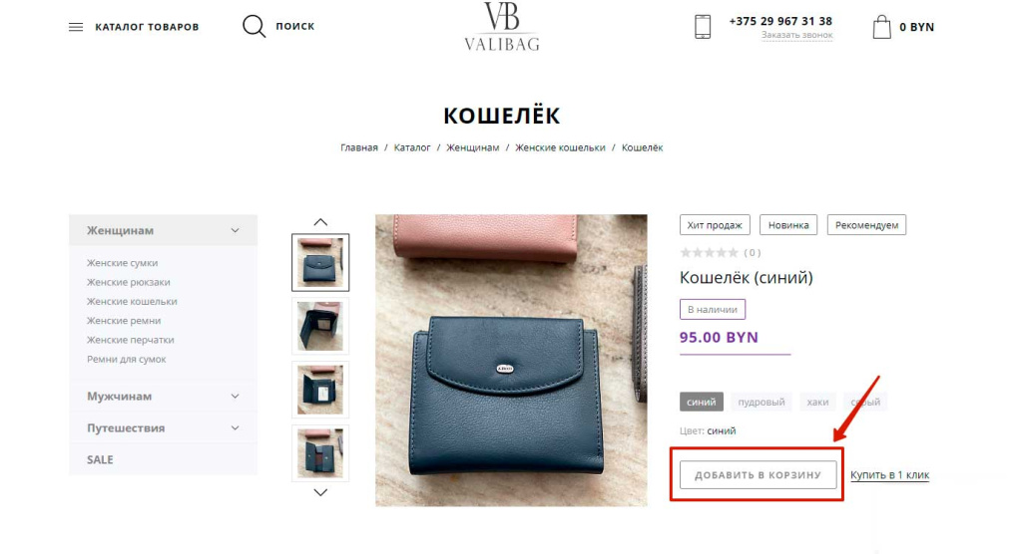
Task: Open Женские кошельки in sidebar menu
Action: (132, 302)
